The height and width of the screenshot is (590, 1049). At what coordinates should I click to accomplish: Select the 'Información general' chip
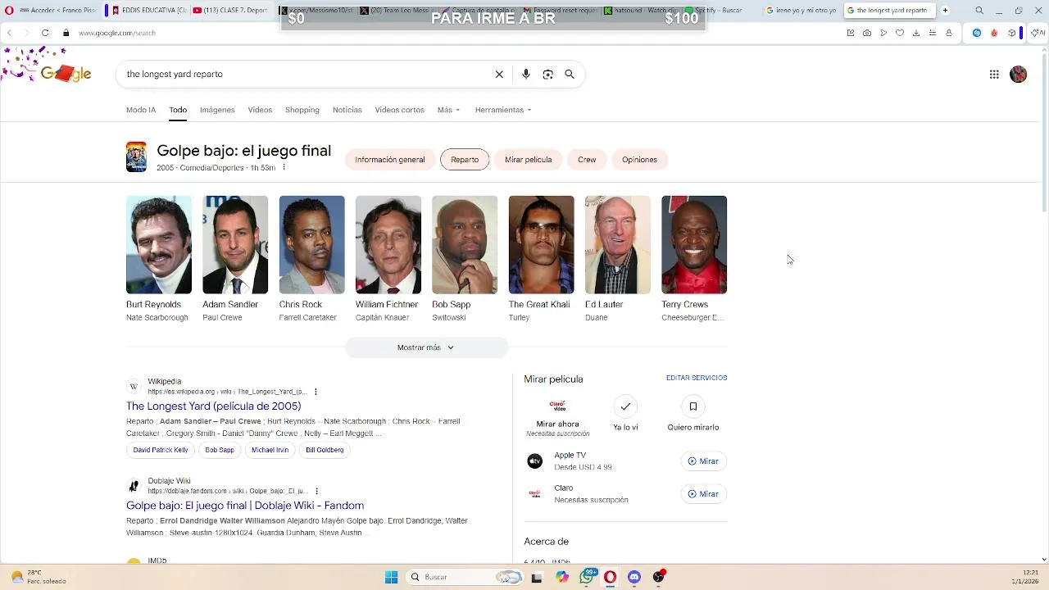pos(390,160)
